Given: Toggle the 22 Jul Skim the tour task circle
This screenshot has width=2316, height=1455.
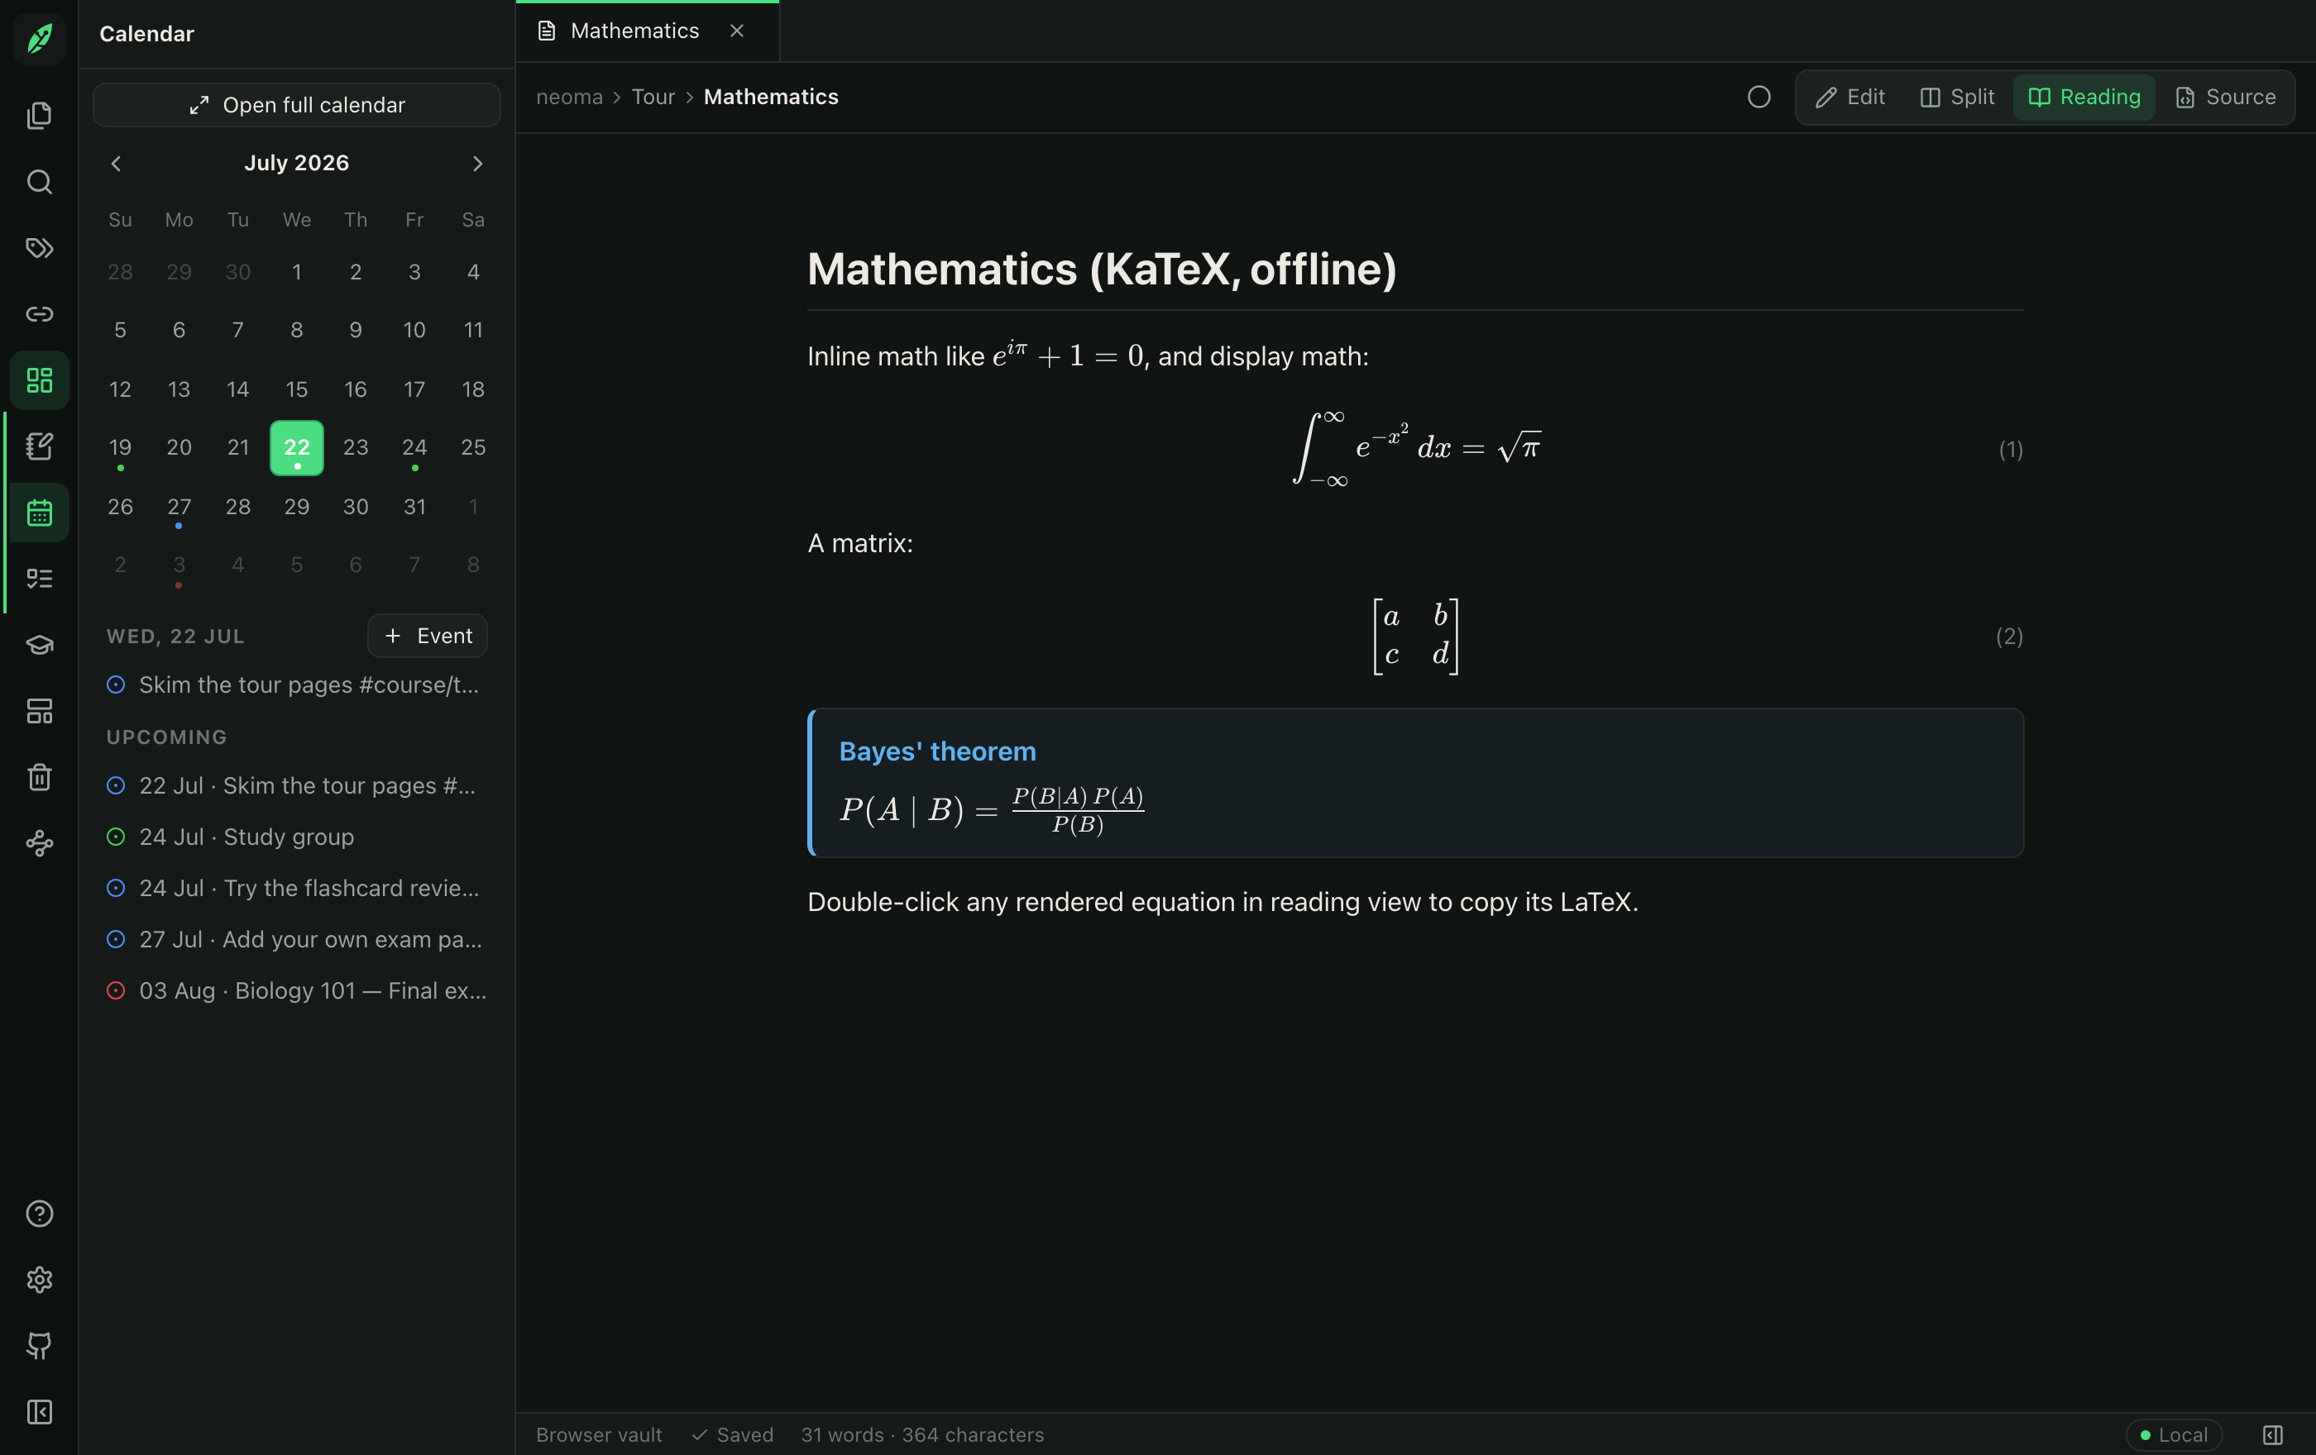Looking at the screenshot, I should click(116, 786).
